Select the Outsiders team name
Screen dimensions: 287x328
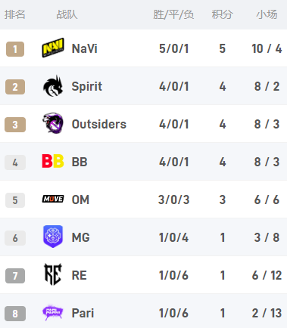99,124
